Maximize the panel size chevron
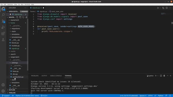 (x=168, y=76)
